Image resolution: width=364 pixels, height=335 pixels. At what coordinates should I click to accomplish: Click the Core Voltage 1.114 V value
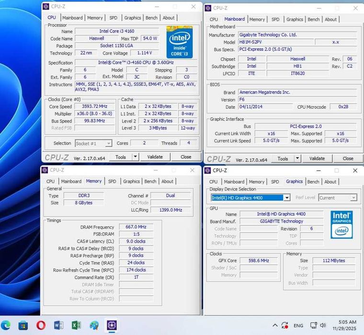click(x=145, y=53)
